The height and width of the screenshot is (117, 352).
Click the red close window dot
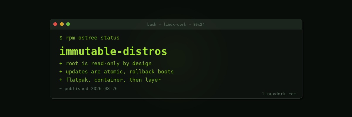(55, 24)
